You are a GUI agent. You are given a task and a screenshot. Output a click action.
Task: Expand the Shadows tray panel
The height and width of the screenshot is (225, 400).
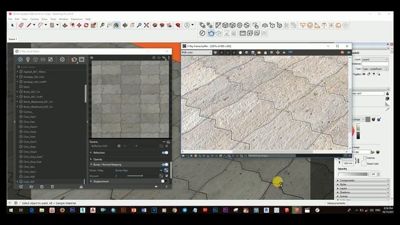tap(362, 192)
